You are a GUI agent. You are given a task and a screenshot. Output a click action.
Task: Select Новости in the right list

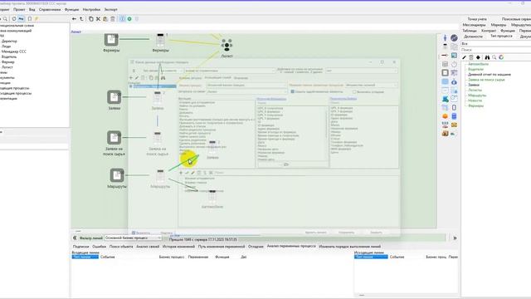475,100
